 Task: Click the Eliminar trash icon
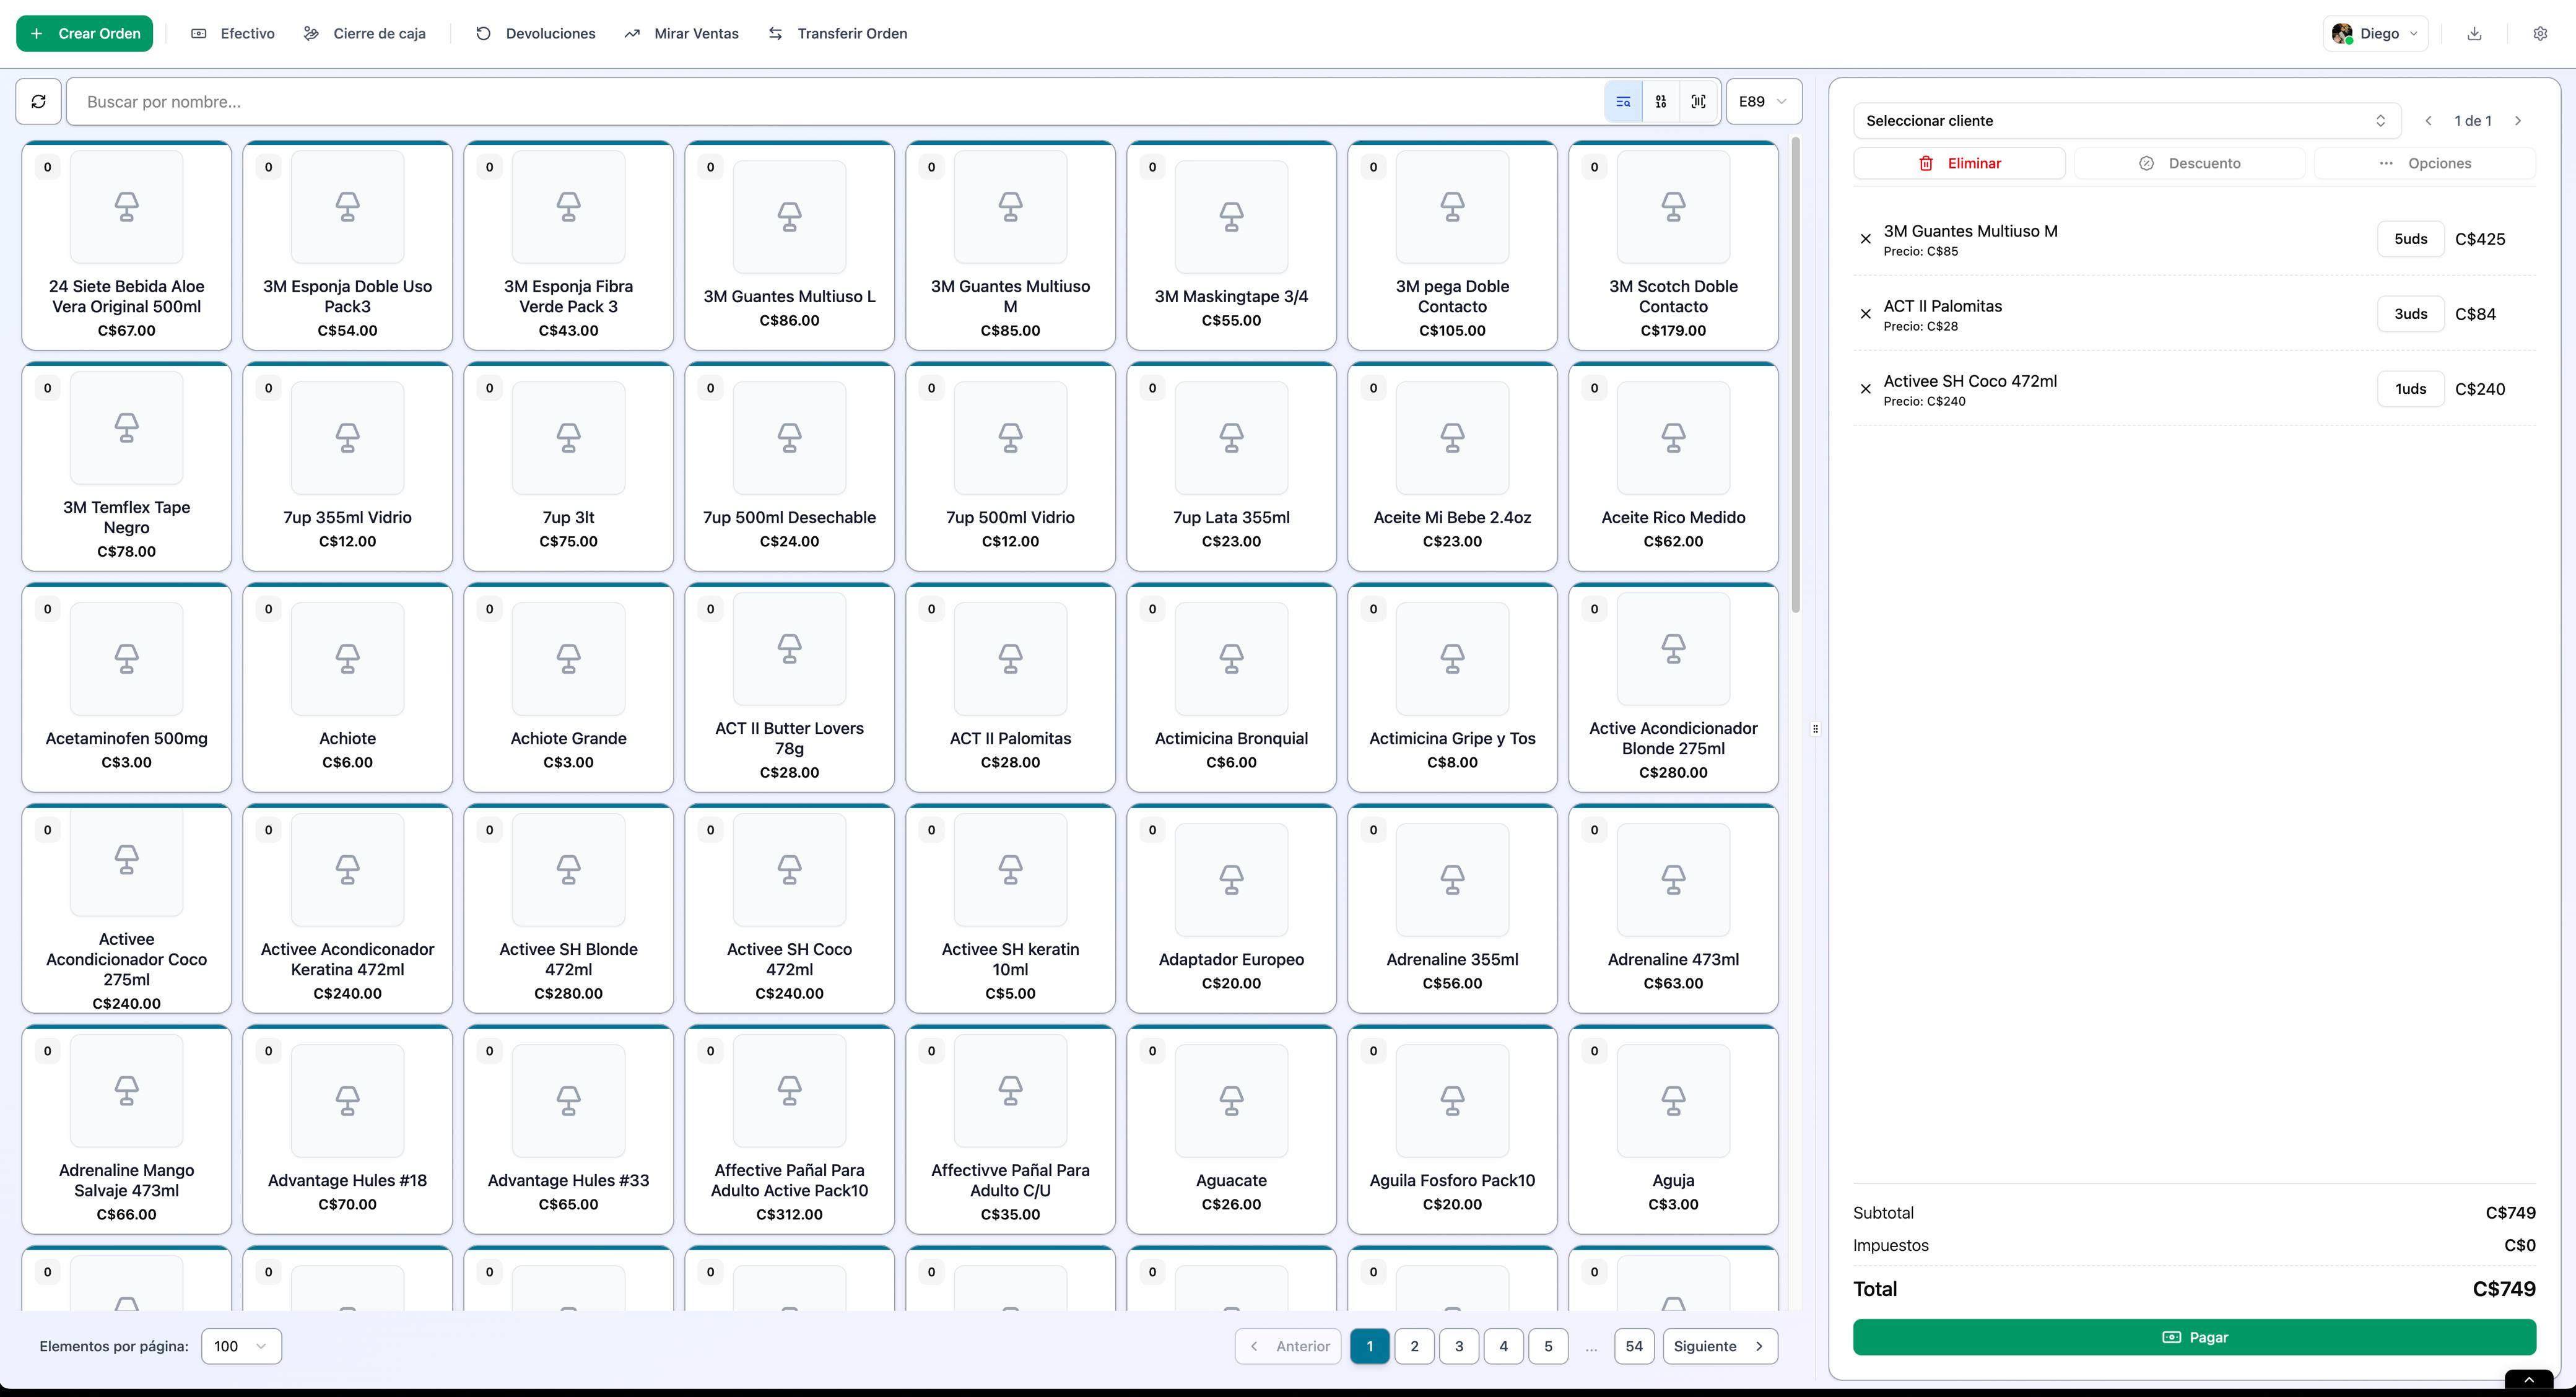1926,163
